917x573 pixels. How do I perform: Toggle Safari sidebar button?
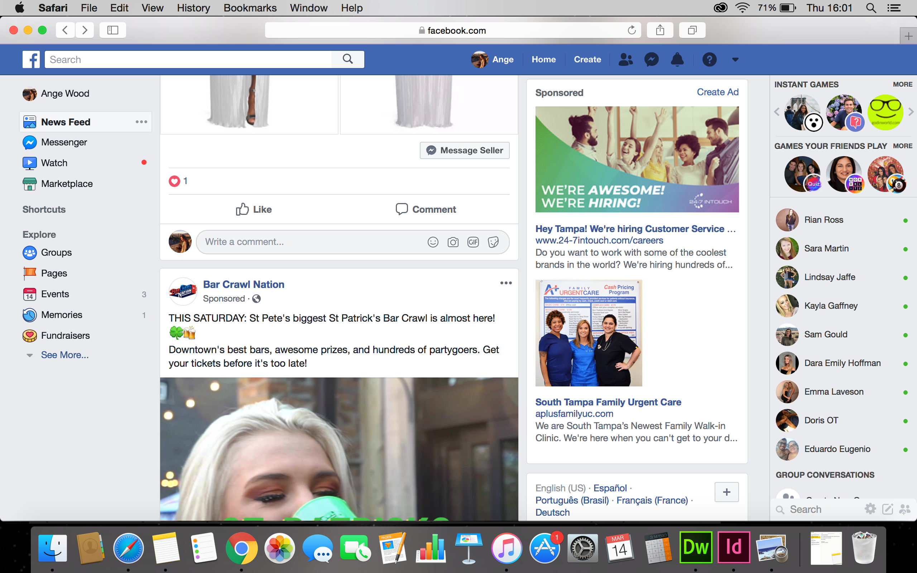tap(113, 30)
